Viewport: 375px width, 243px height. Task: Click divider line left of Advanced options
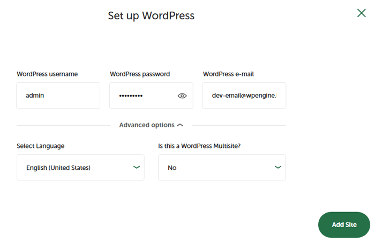click(x=63, y=126)
